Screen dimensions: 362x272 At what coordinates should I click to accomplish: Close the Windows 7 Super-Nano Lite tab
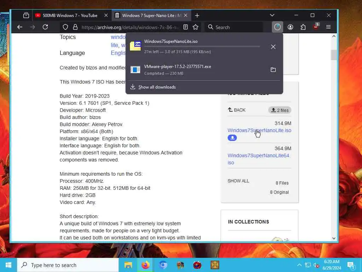pyautogui.click(x=186, y=15)
